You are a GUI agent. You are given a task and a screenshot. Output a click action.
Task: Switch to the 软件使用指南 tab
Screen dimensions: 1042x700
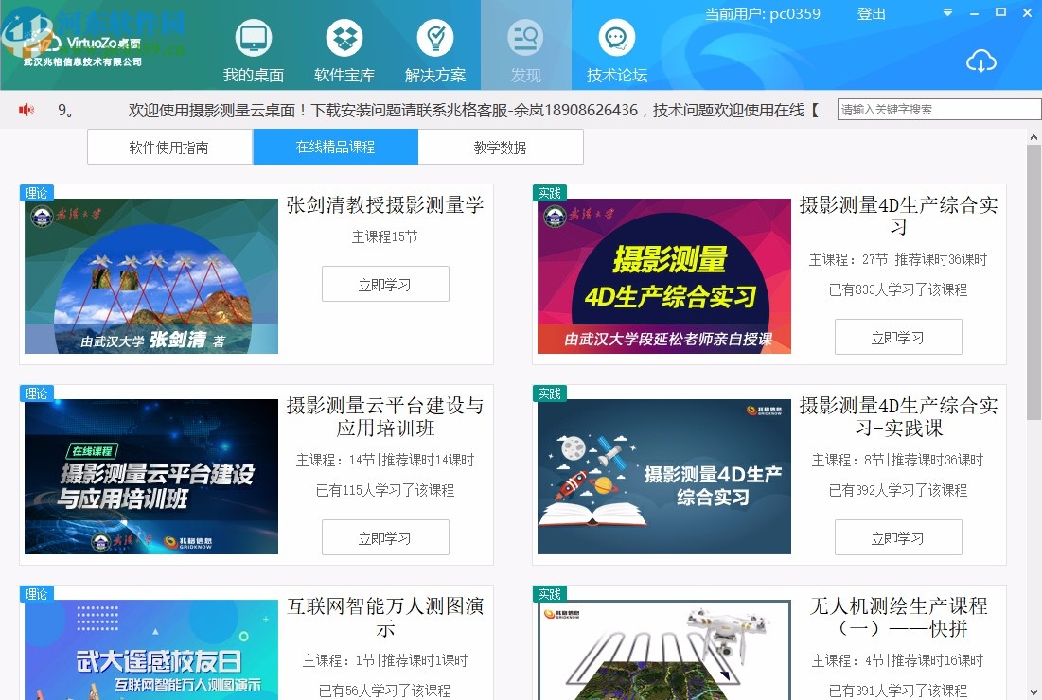(x=169, y=147)
